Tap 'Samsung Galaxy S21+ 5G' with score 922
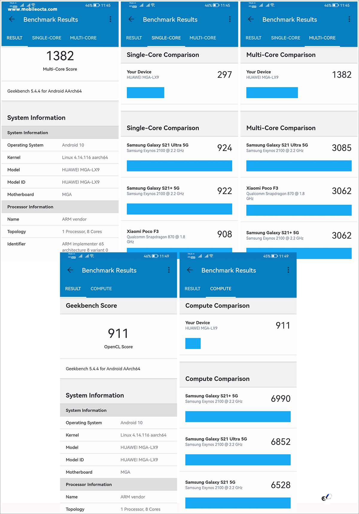The image size is (359, 514). [x=153, y=188]
